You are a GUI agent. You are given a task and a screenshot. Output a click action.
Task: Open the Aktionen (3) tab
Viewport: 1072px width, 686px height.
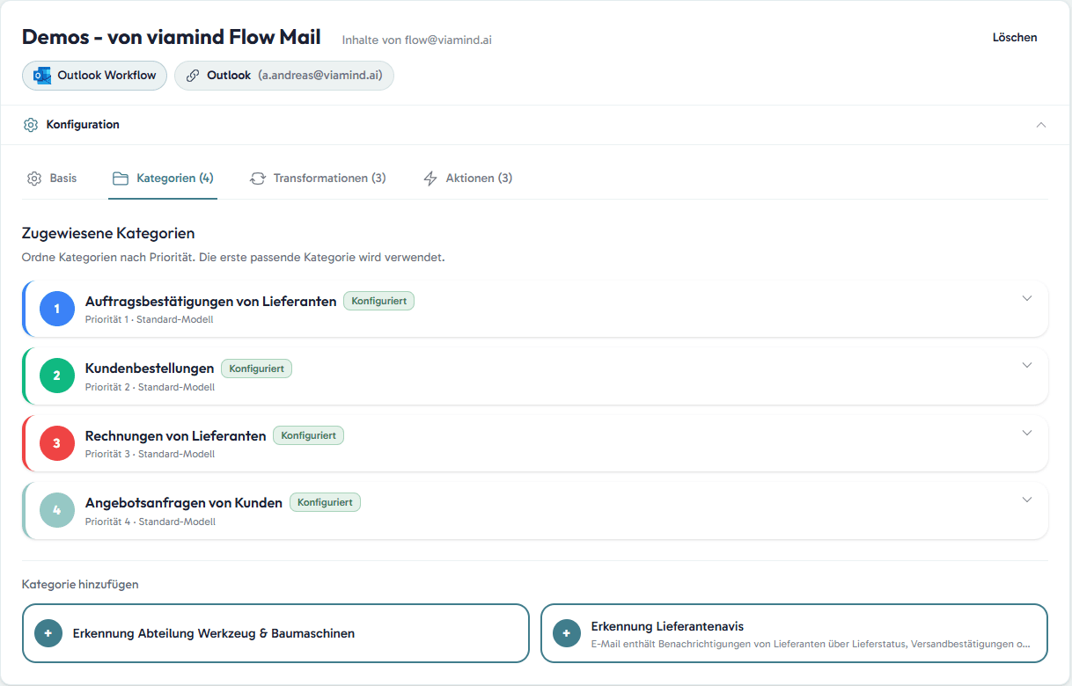468,179
